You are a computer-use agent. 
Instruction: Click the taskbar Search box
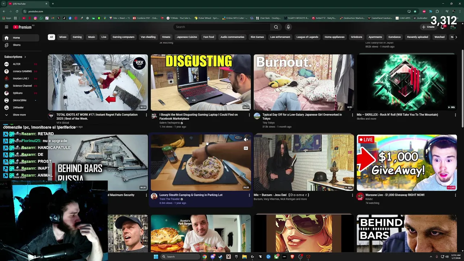pyautogui.click(x=180, y=257)
